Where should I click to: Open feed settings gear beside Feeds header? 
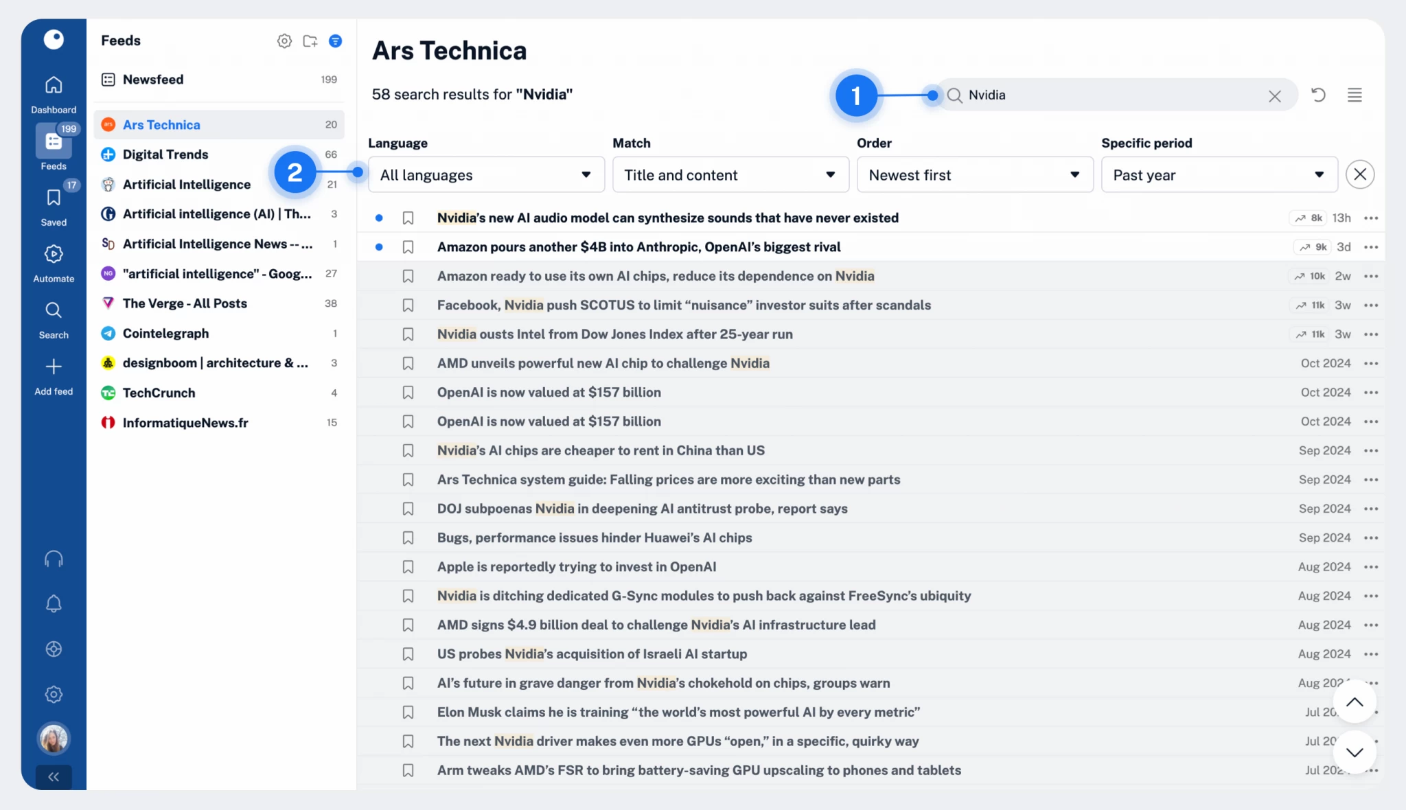(285, 40)
